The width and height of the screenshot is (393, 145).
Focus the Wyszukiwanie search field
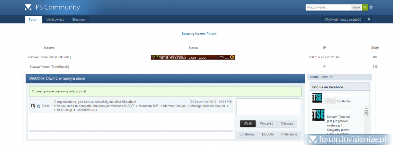coord(328,7)
